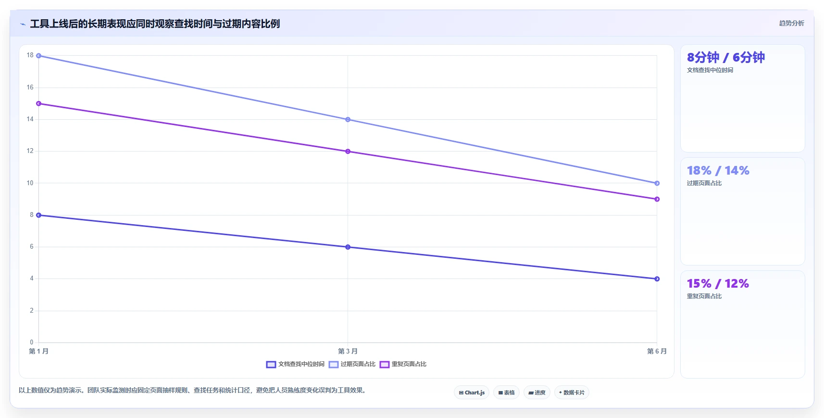824x418 pixels.
Task: Click the 文档查找中位时间 card caption
Action: click(x=710, y=70)
